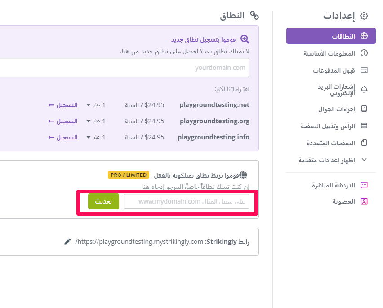
Task: Click the info icon for المعلومات الأساسية
Action: coord(364,53)
